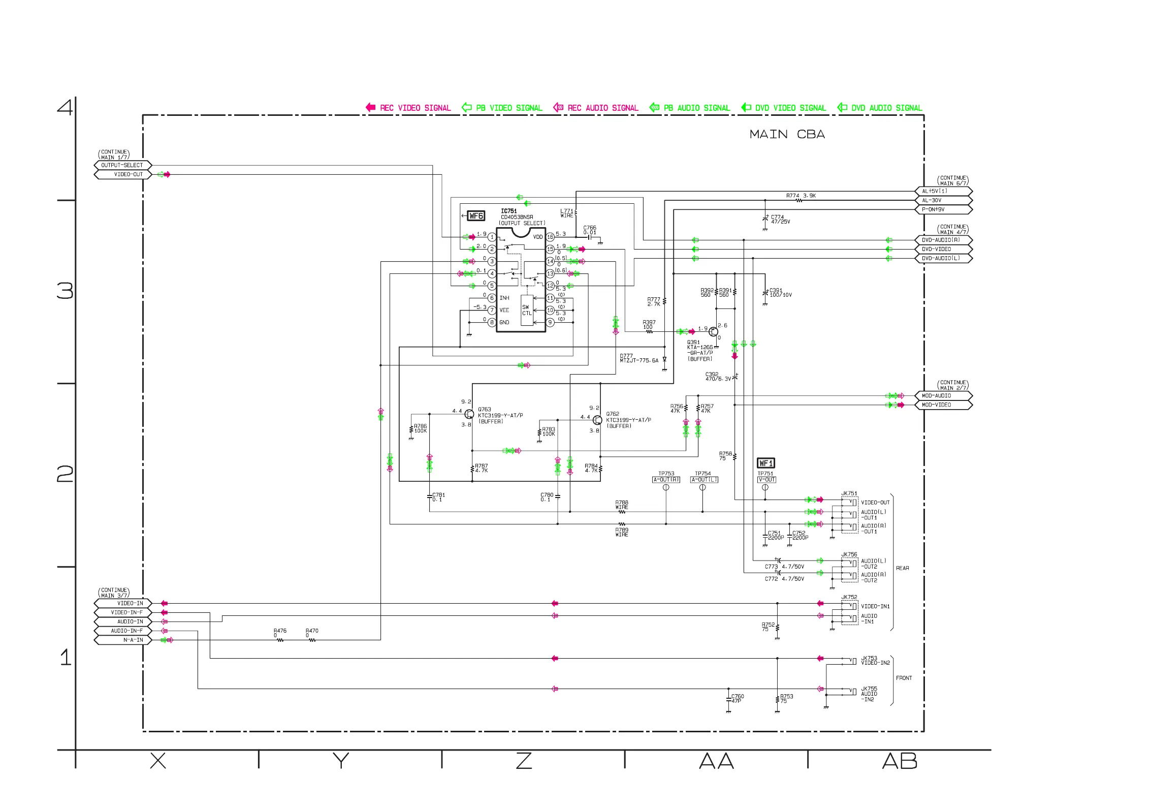Click the PB AUDIO SIGNAL legend arrow
The image size is (1152, 807).
pos(654,107)
